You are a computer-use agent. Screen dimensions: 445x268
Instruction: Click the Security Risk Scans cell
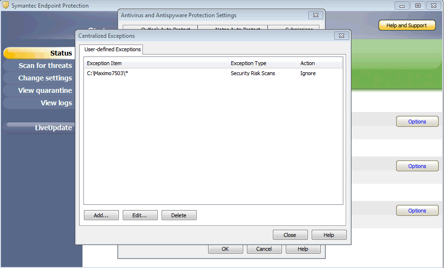pos(253,73)
